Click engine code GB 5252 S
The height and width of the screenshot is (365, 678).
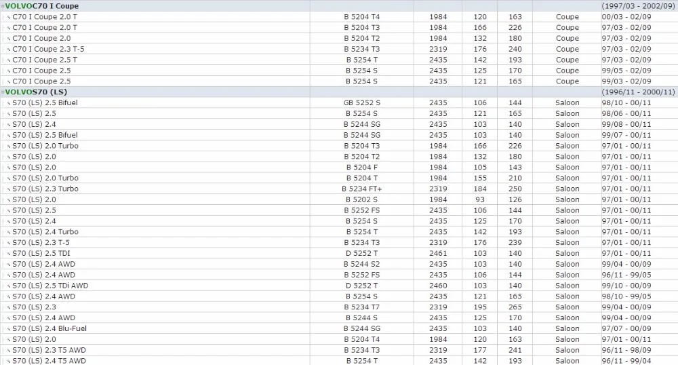(361, 103)
